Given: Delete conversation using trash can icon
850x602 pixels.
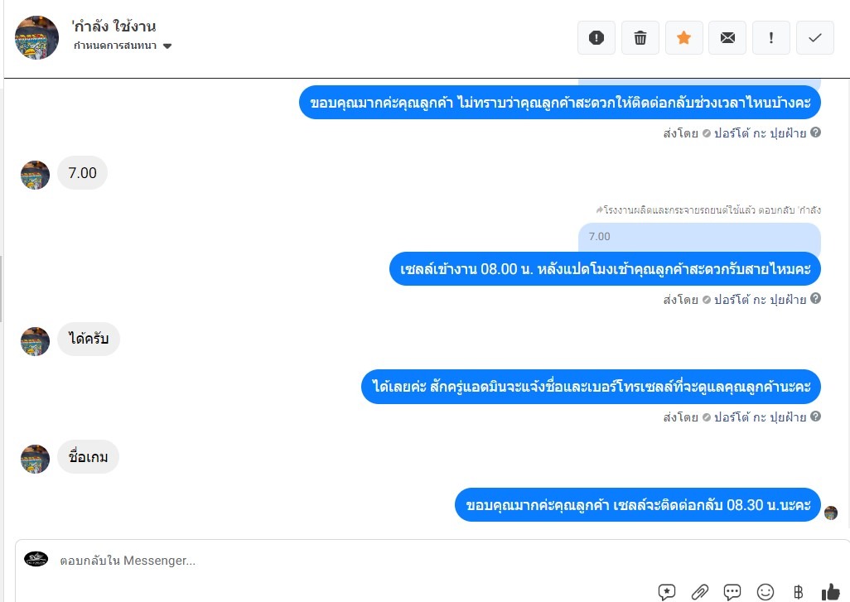Looking at the screenshot, I should pyautogui.click(x=640, y=38).
